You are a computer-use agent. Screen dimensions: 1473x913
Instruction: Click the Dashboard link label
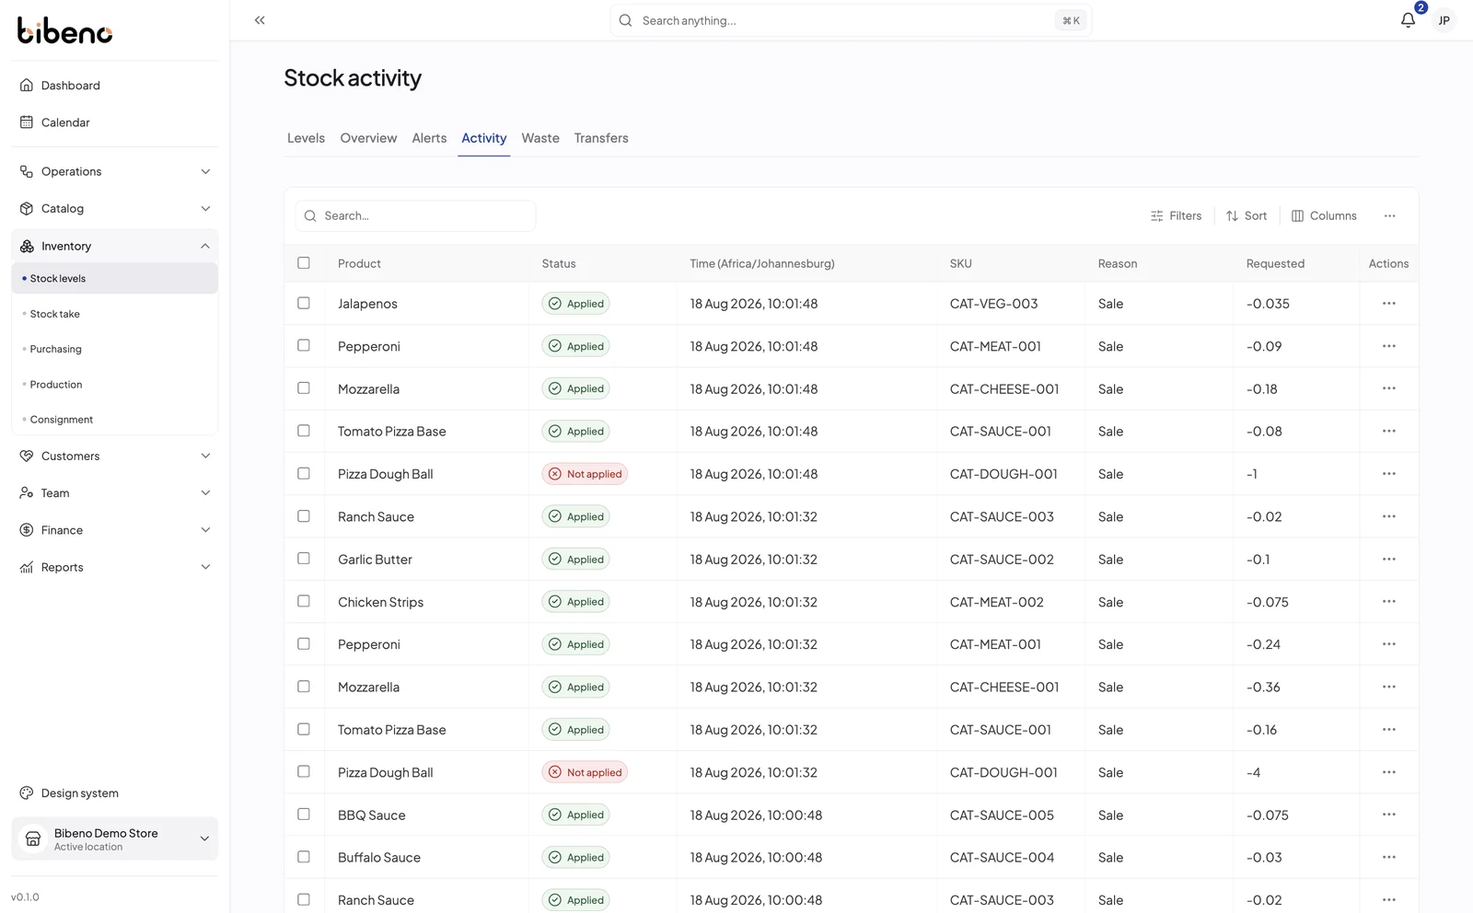point(71,85)
